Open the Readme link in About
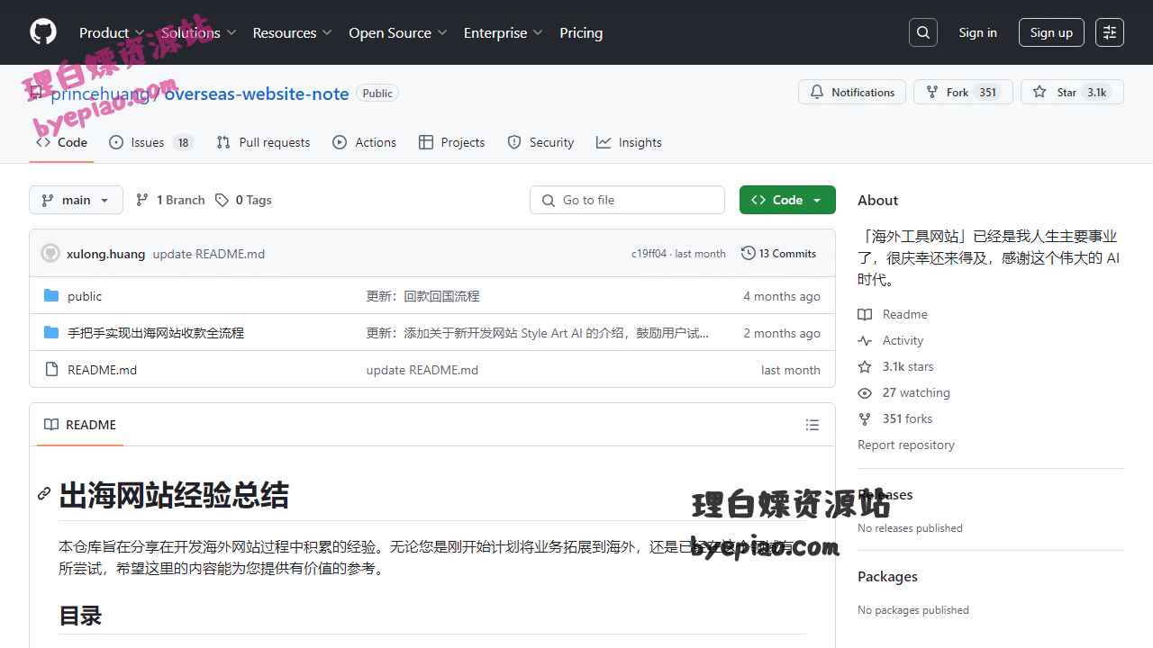1153x648 pixels. [x=893, y=314]
